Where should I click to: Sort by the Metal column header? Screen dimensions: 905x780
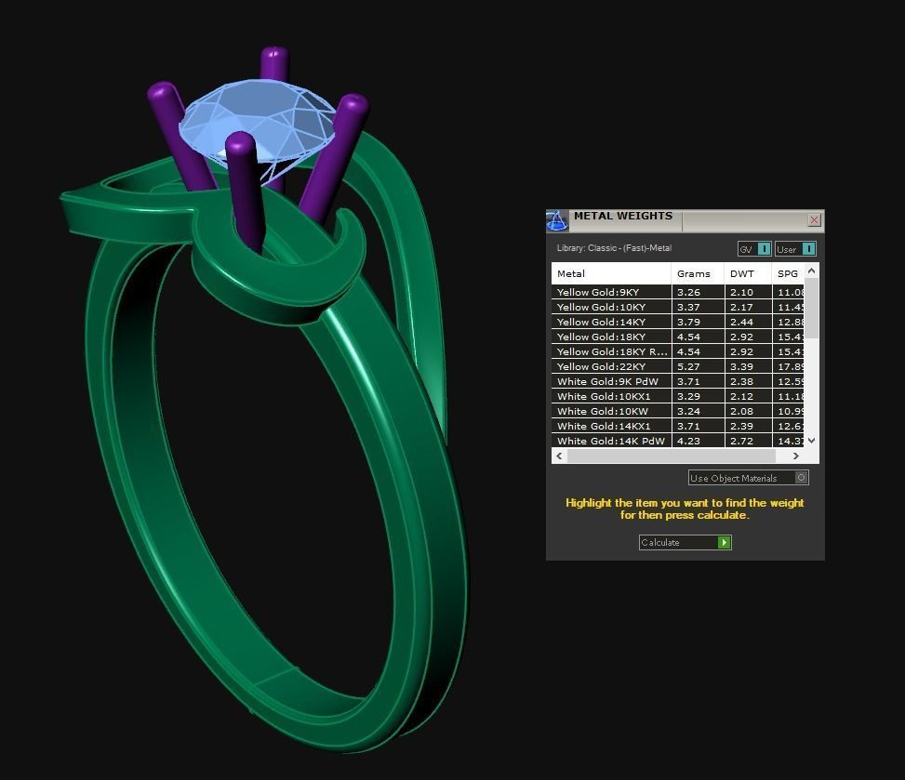(x=611, y=273)
